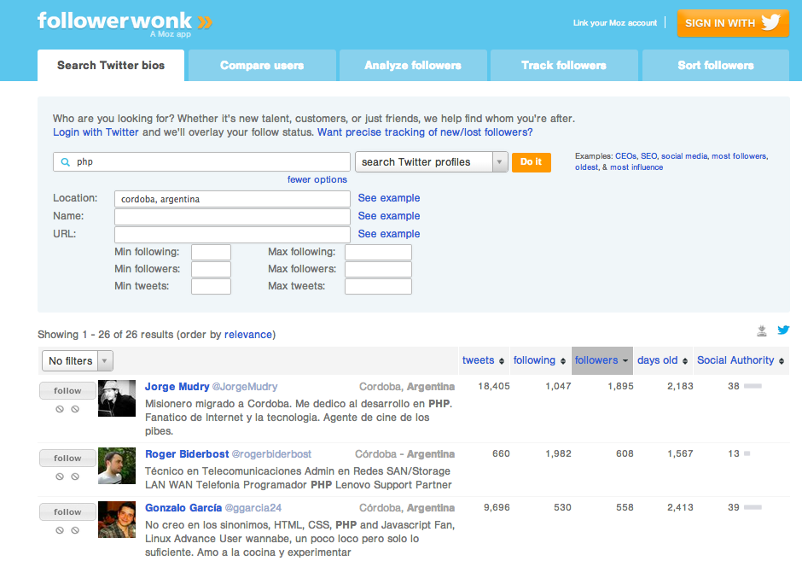Image resolution: width=802 pixels, height=561 pixels.
Task: Click the empty Name field
Action: click(x=232, y=217)
